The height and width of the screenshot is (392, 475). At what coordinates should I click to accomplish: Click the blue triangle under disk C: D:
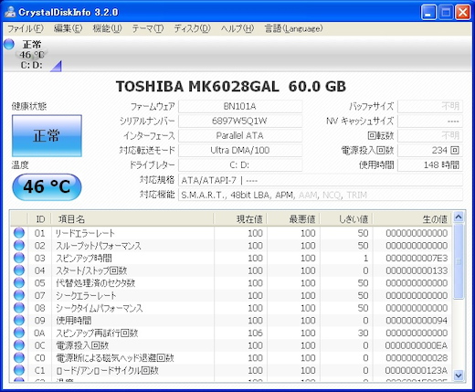57,67
